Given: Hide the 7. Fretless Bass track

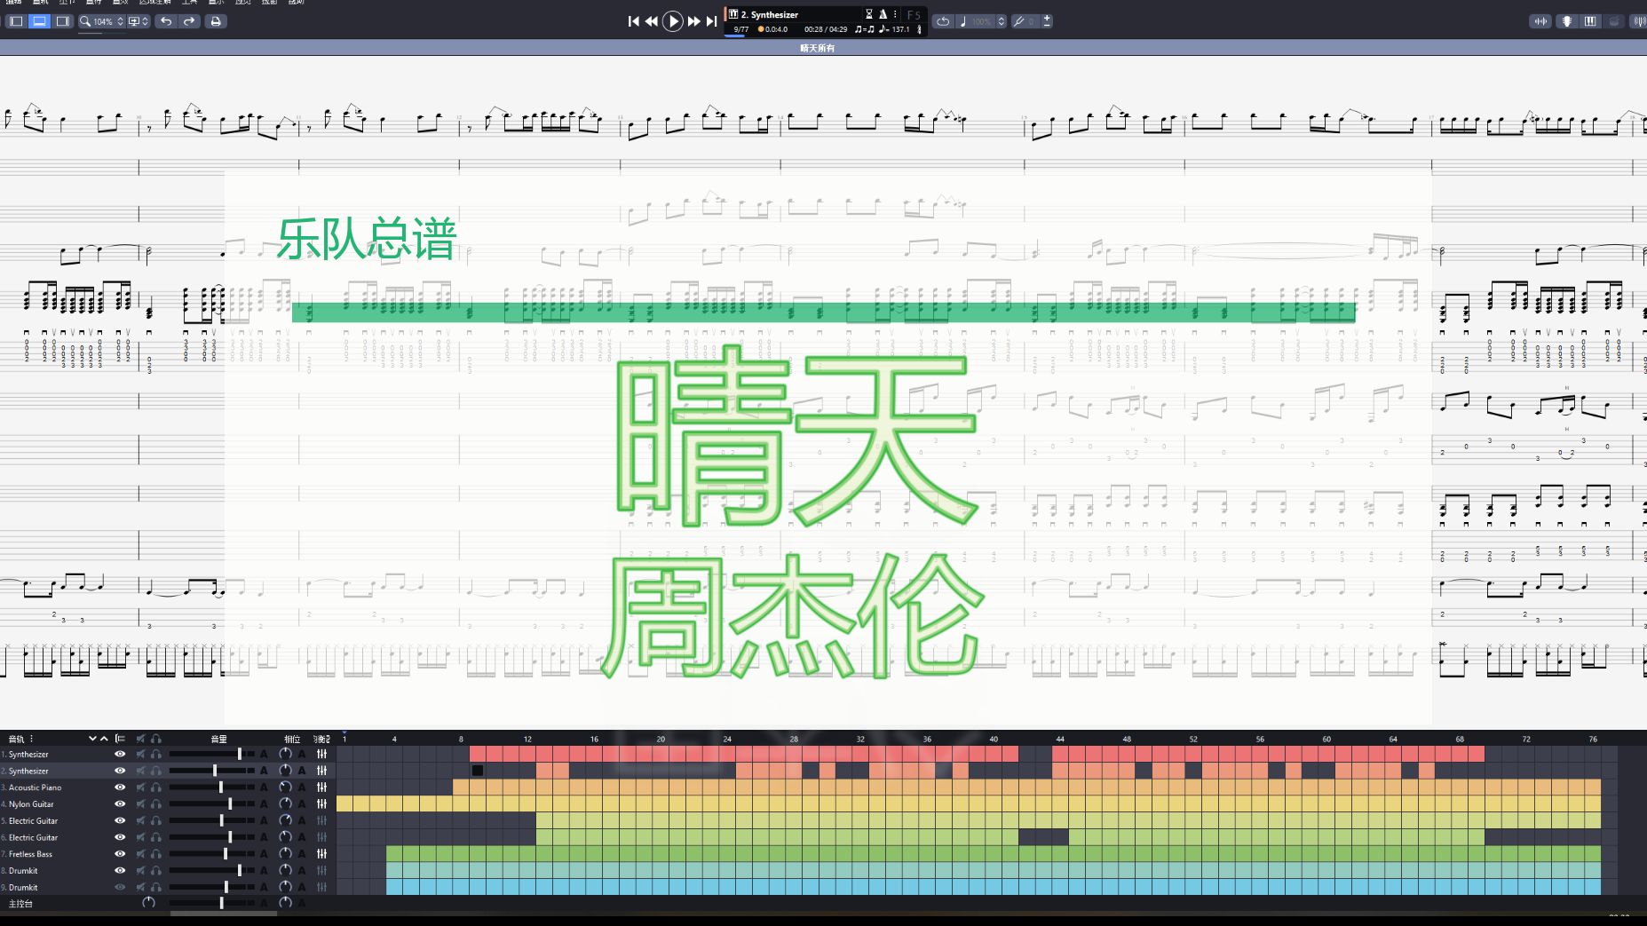Looking at the screenshot, I should [x=120, y=854].
